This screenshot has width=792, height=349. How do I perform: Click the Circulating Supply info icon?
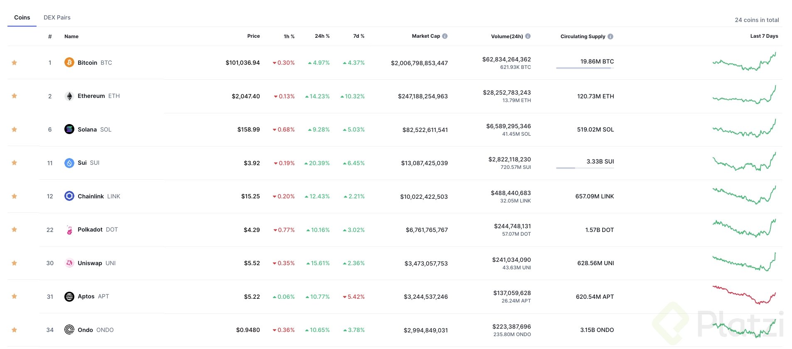[x=611, y=37]
